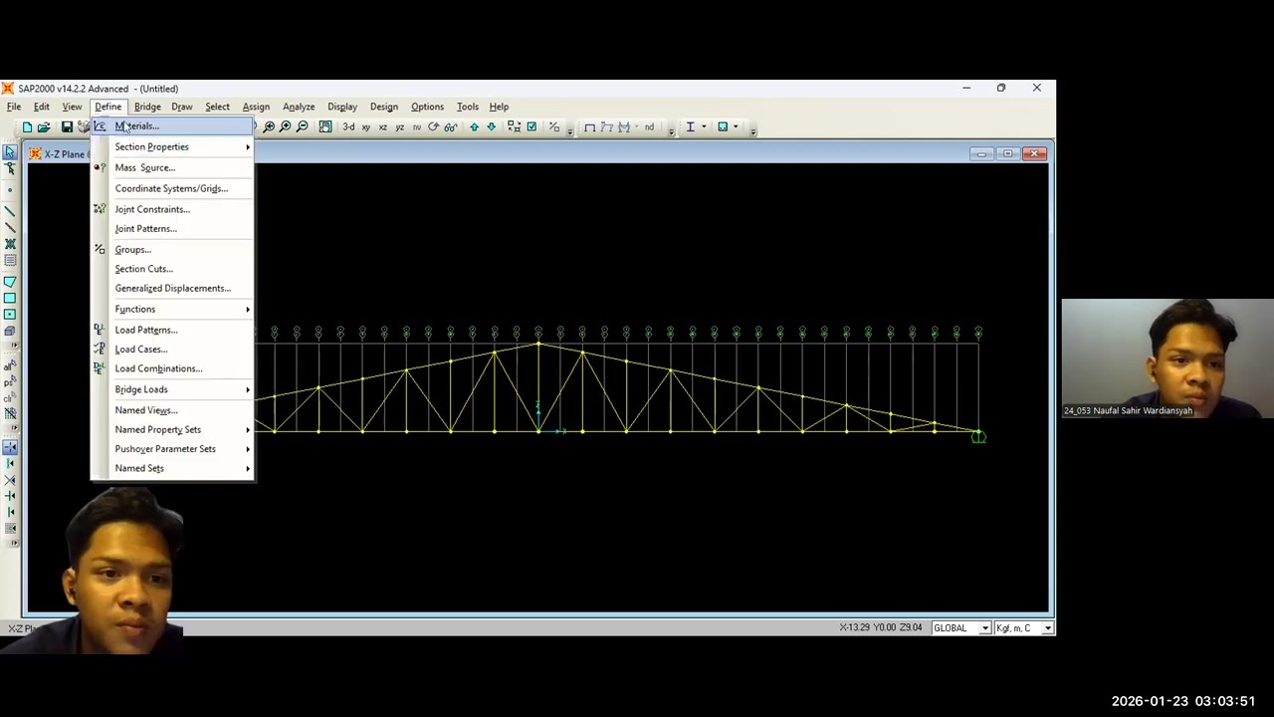The width and height of the screenshot is (1274, 717).
Task: Expand the Named Sets submenu
Action: [x=172, y=468]
